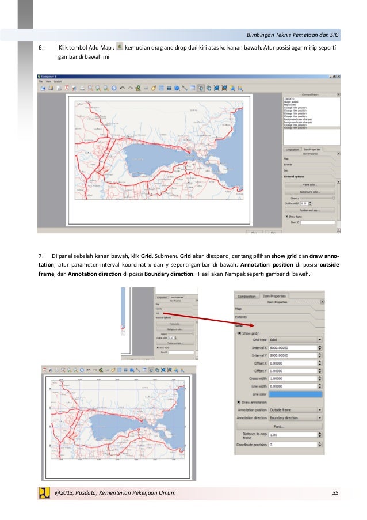The height and width of the screenshot is (520, 367).
Task: Click Outline width spinner arrows in top composer
Action: pyautogui.click(x=310, y=203)
